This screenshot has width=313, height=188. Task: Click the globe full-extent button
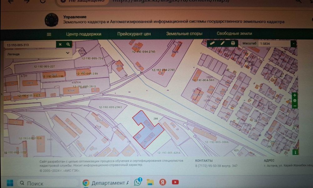295,101
